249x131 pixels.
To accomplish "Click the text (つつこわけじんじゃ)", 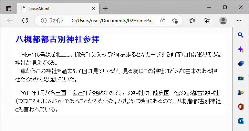I will [x=39, y=101].
